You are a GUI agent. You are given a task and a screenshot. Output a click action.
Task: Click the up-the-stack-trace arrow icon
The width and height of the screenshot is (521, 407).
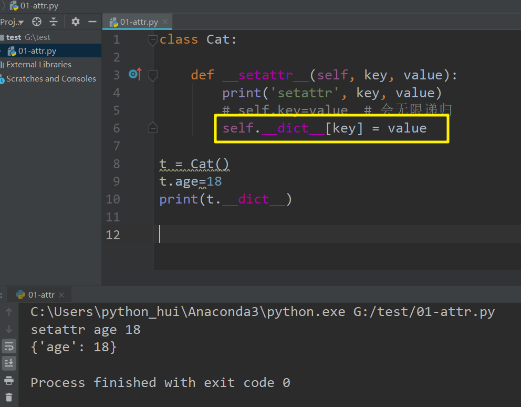tap(9, 312)
